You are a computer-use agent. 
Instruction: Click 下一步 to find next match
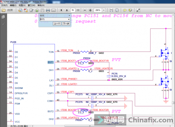click(x=66, y=24)
